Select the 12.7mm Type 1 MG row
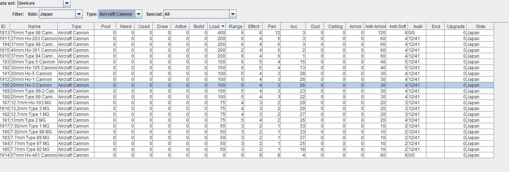Image resolution: width=509 pixels, height=172 pixels. [247, 114]
